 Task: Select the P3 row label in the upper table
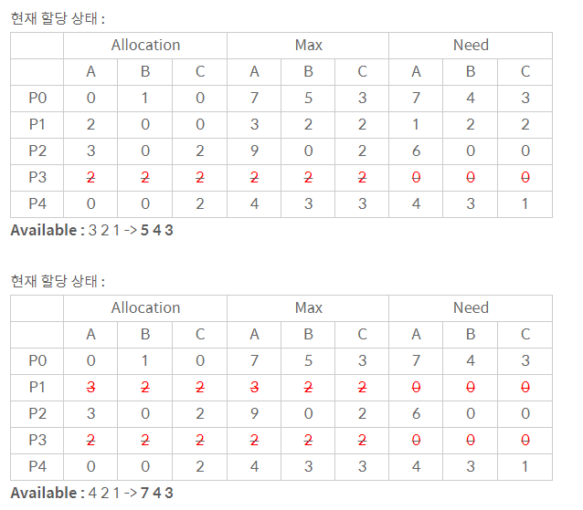[x=37, y=177]
